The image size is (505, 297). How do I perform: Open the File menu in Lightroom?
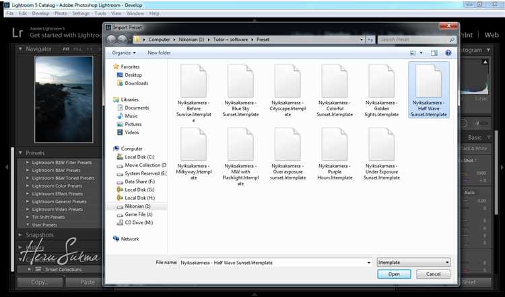(10, 13)
